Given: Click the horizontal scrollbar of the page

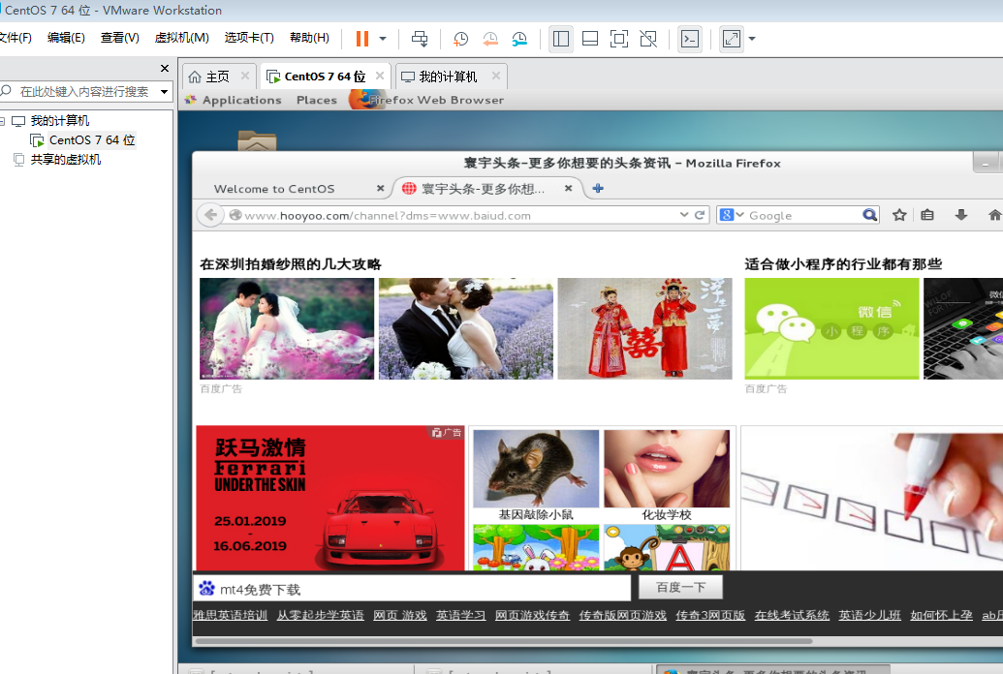Looking at the screenshot, I should 504,641.
